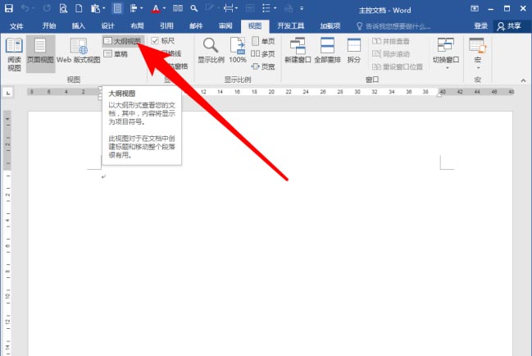Switch to the 引用 References tab
532x356 pixels.
point(166,25)
